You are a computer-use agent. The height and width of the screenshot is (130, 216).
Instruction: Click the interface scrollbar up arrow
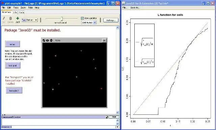coord(117,28)
